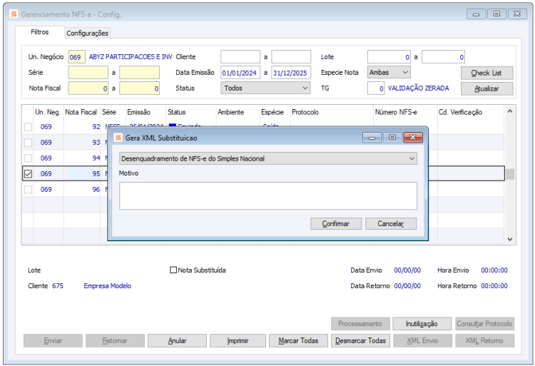The height and width of the screenshot is (366, 535).
Task: Click the Data Emissão end field 31/12/2025
Action: pyautogui.click(x=291, y=72)
